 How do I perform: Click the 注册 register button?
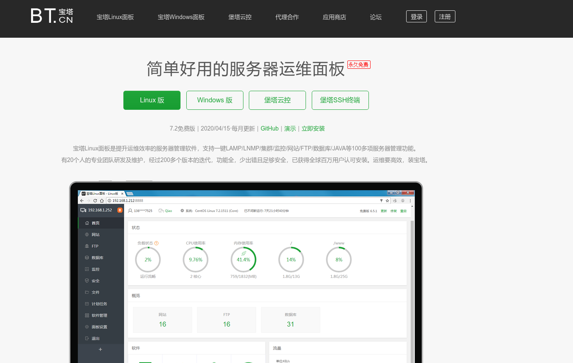coord(445,16)
